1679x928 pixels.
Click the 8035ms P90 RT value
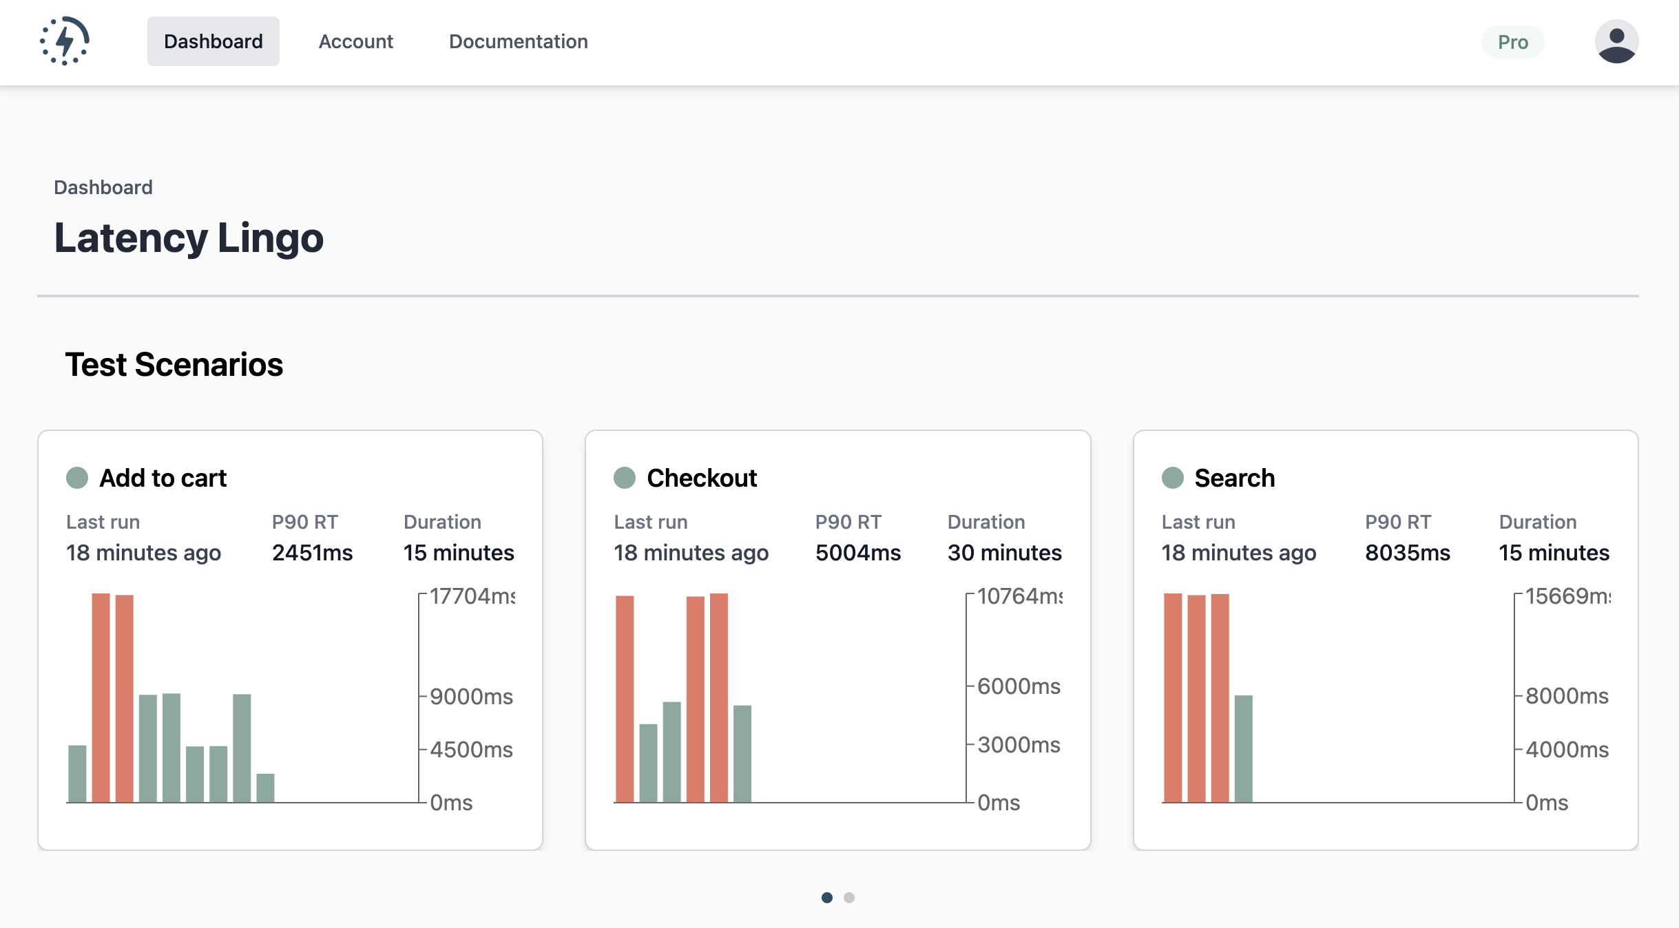click(1408, 552)
